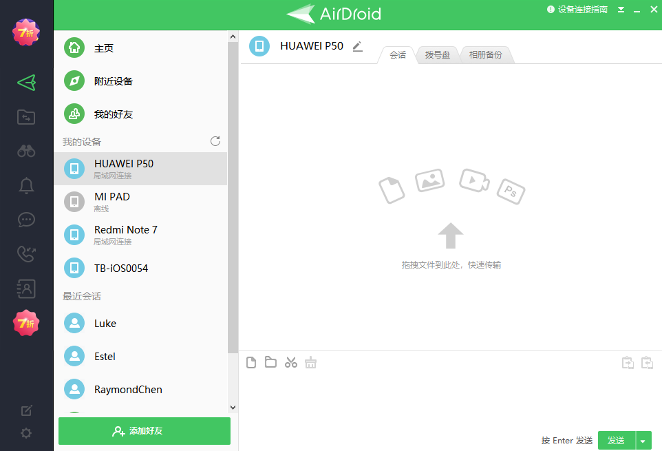Open the 设备连接指南 connection guide link
This screenshot has width=662, height=451.
(577, 9)
